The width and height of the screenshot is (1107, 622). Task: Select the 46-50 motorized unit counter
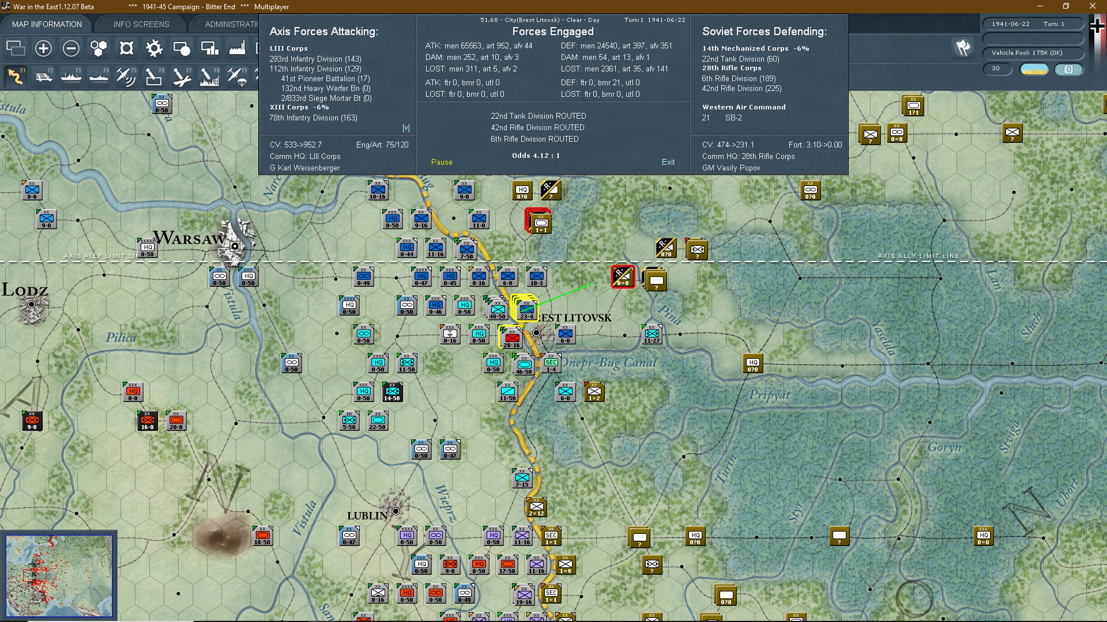[x=524, y=365]
